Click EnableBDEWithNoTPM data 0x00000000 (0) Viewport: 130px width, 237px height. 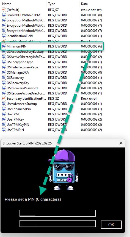[x=92, y=15]
